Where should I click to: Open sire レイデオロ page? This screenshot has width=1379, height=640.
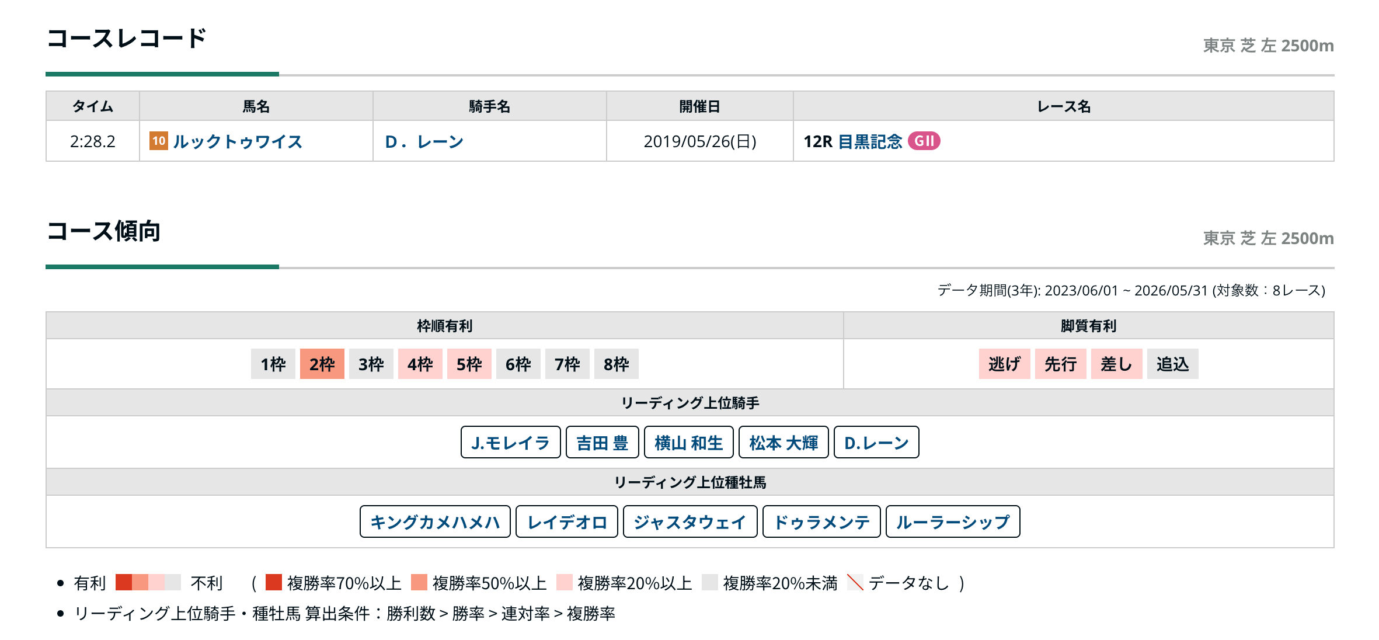point(567,521)
